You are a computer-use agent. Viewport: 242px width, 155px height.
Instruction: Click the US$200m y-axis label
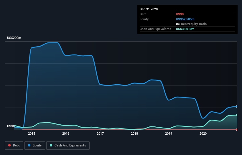tap(14, 38)
